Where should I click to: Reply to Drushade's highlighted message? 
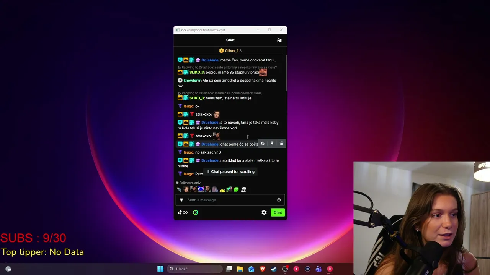[x=263, y=144]
